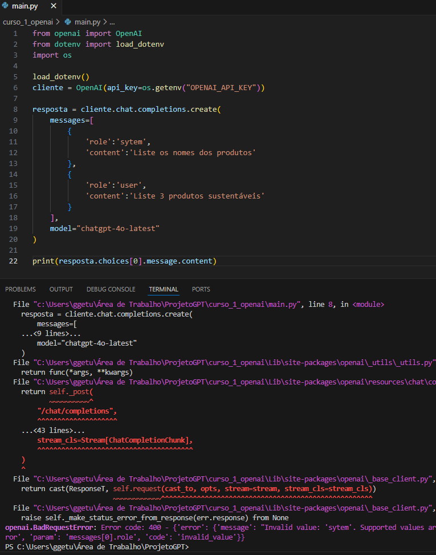Image resolution: width=436 pixels, height=555 pixels.
Task: Select the TERMINAL panel tab
Action: click(164, 289)
